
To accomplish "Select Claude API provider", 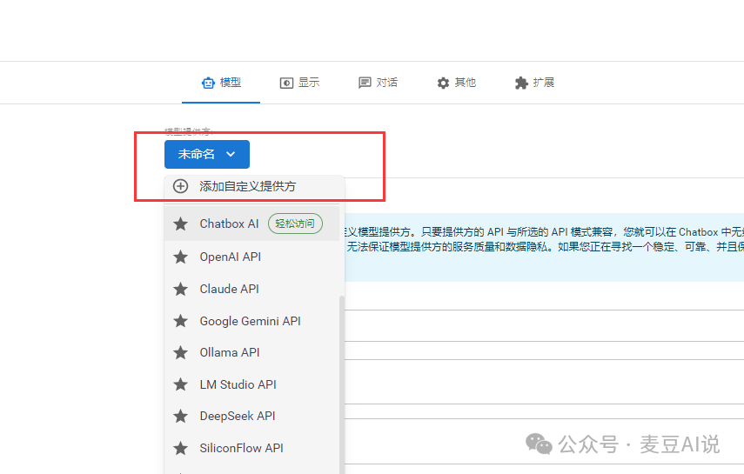I will pyautogui.click(x=252, y=289).
